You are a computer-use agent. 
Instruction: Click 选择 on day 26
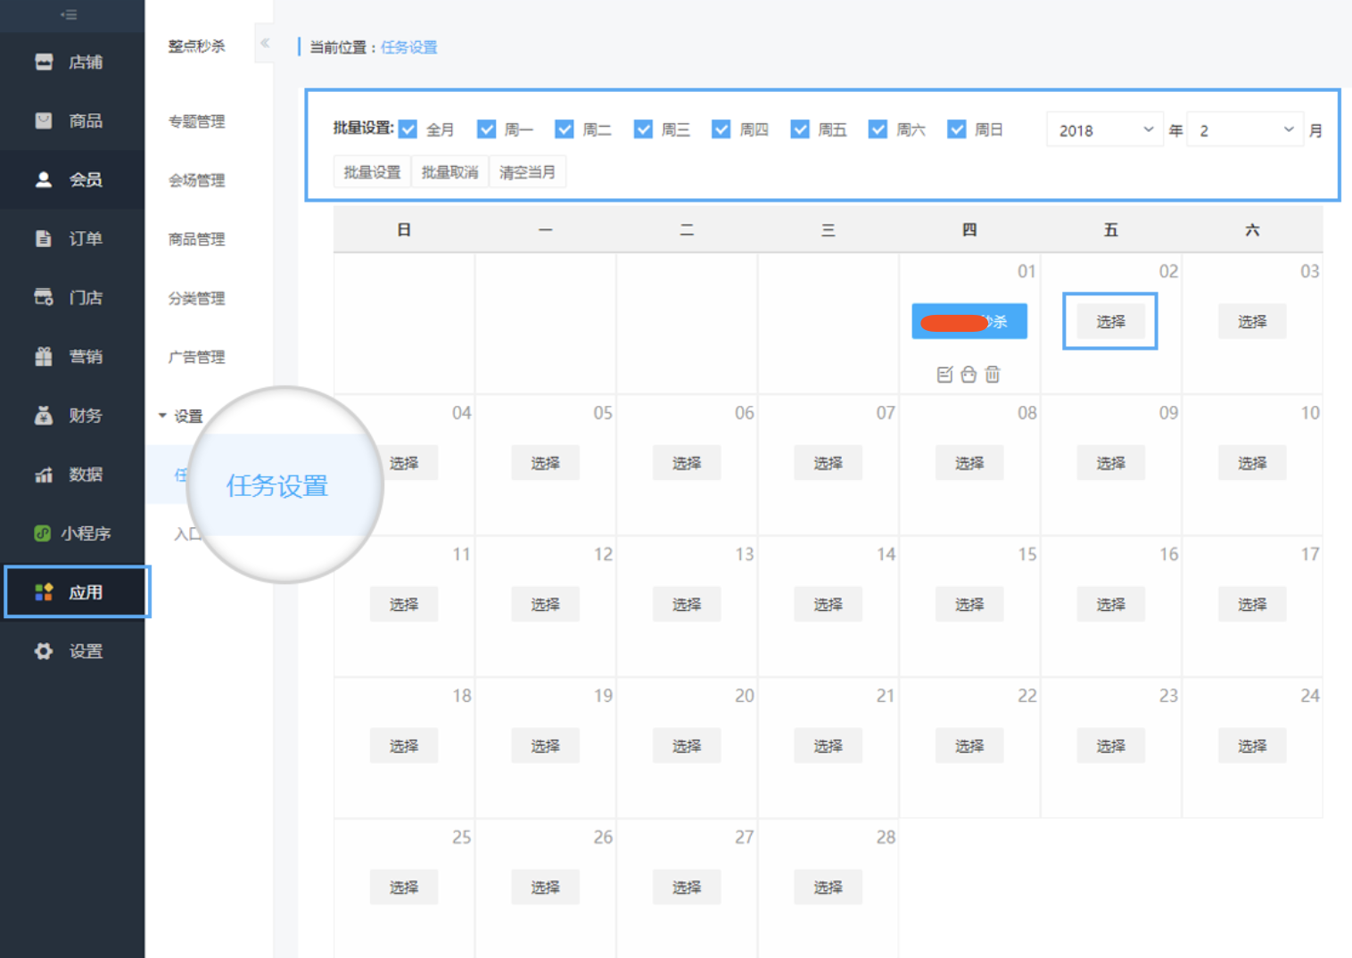pos(545,887)
